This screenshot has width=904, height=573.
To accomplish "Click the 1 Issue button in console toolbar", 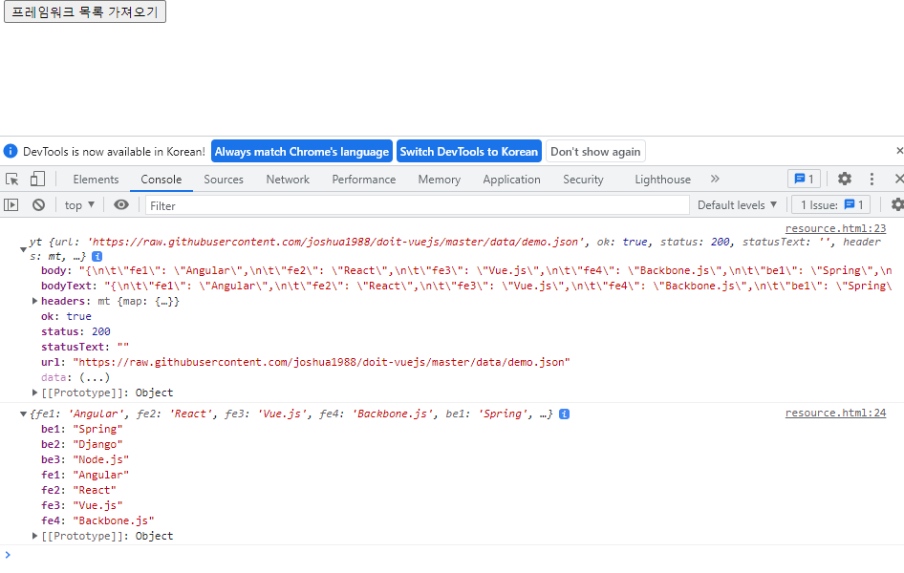I will (831, 205).
